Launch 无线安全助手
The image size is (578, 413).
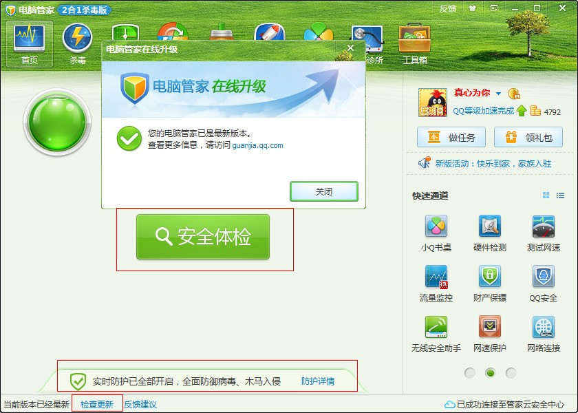pos(436,334)
